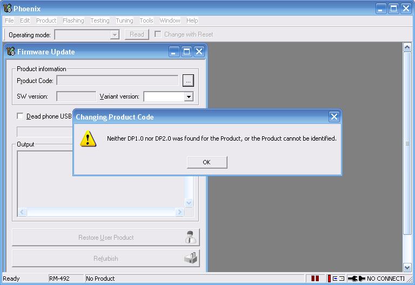
Task: Click the Read button
Action: click(x=137, y=34)
